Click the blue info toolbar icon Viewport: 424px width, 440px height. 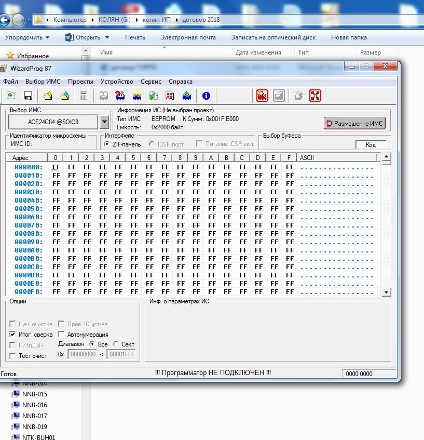206,96
